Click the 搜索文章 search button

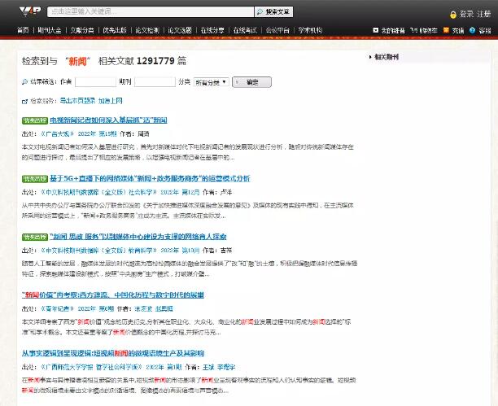pyautogui.click(x=273, y=11)
